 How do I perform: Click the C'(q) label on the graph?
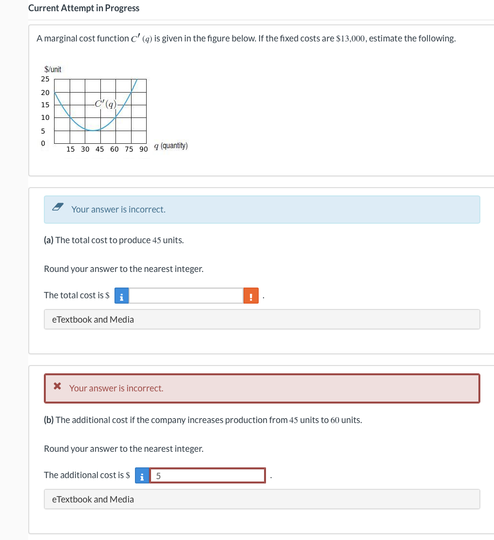tap(105, 104)
